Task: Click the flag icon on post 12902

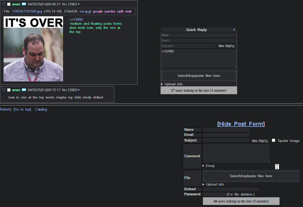Action: tap(24, 4)
